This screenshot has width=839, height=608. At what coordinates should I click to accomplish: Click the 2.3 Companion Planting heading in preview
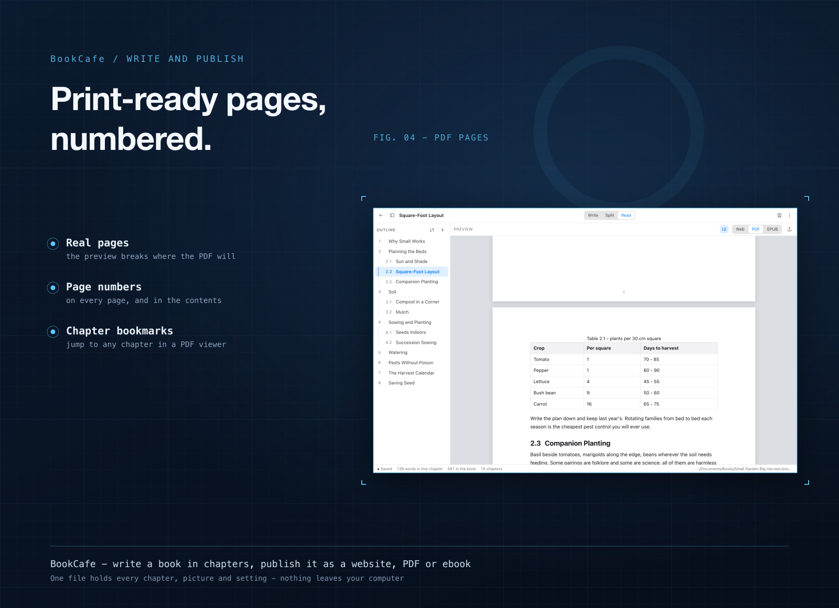[x=570, y=443]
